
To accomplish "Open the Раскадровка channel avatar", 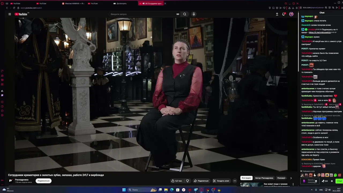I will 11,181.
